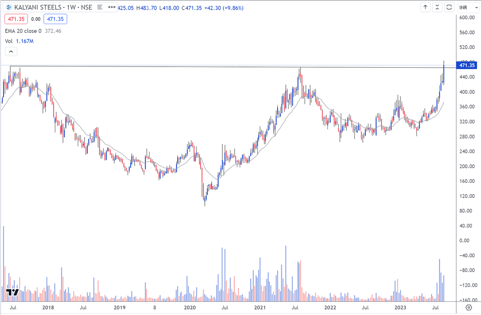Click the up-arrow button in top right
This screenshot has width=481, height=315.
point(425,7)
